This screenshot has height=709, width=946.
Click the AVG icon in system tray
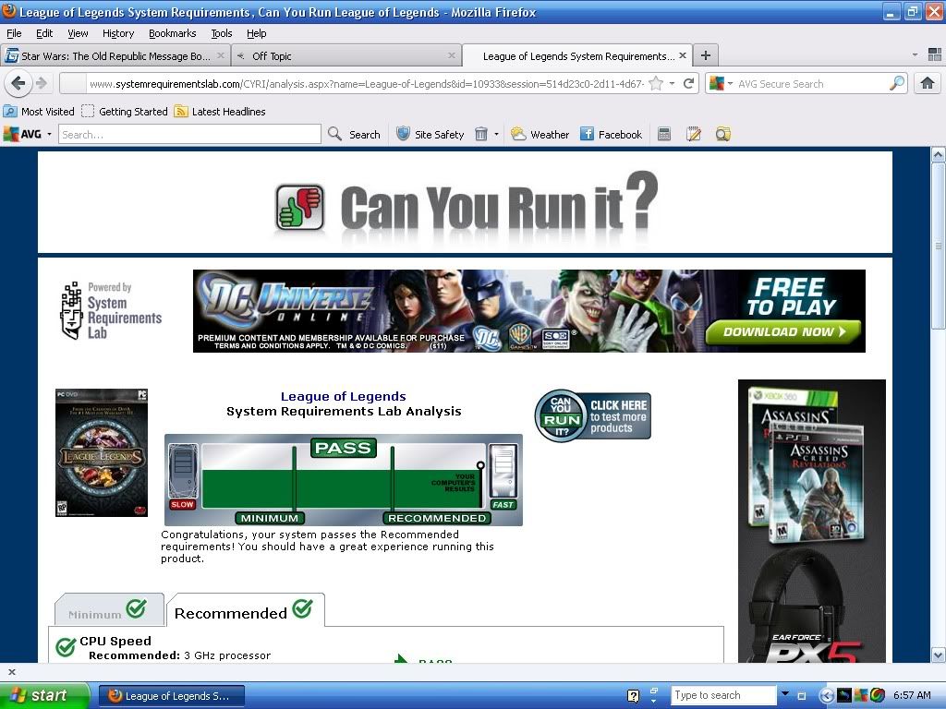coord(860,695)
